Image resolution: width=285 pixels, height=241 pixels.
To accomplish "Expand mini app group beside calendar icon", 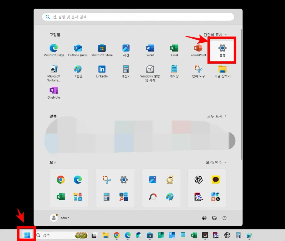I will point(216,197).
